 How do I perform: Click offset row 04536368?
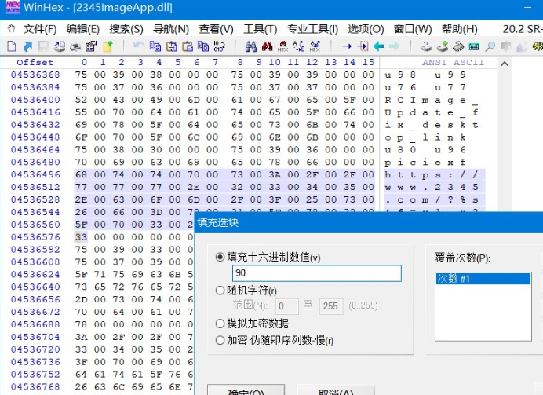[35, 75]
